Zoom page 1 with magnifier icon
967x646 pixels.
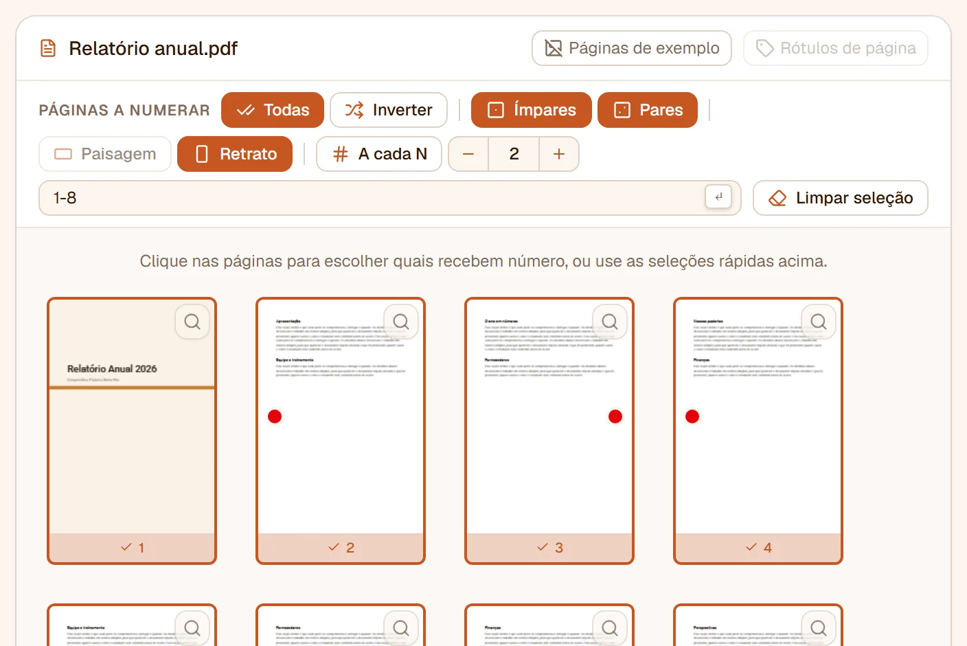point(192,322)
